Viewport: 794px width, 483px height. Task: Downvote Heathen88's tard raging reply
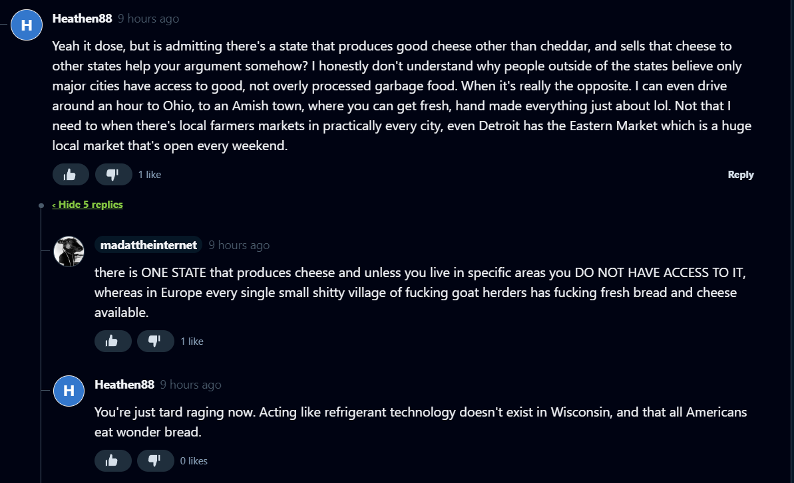[155, 461]
